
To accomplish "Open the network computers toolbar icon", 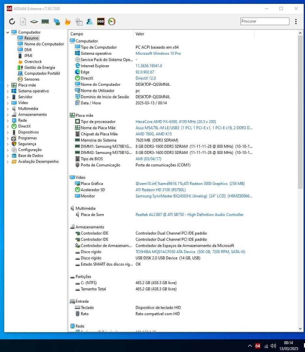I will [56, 22].
